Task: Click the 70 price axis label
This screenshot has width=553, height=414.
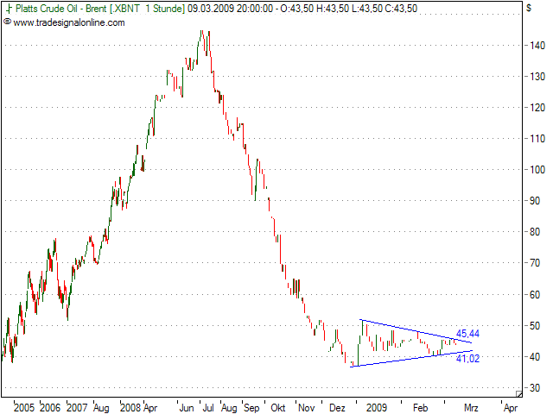Action: point(535,262)
